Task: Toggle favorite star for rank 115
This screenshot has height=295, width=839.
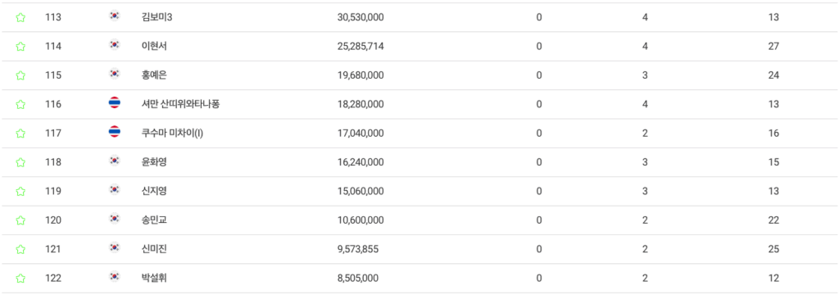Action: point(20,75)
